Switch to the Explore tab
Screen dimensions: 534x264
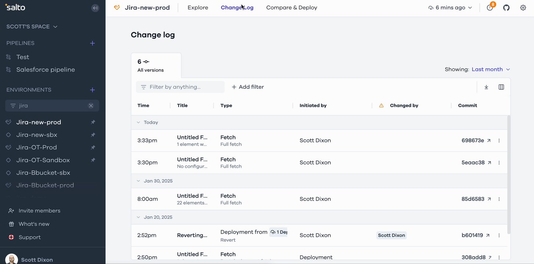[198, 8]
